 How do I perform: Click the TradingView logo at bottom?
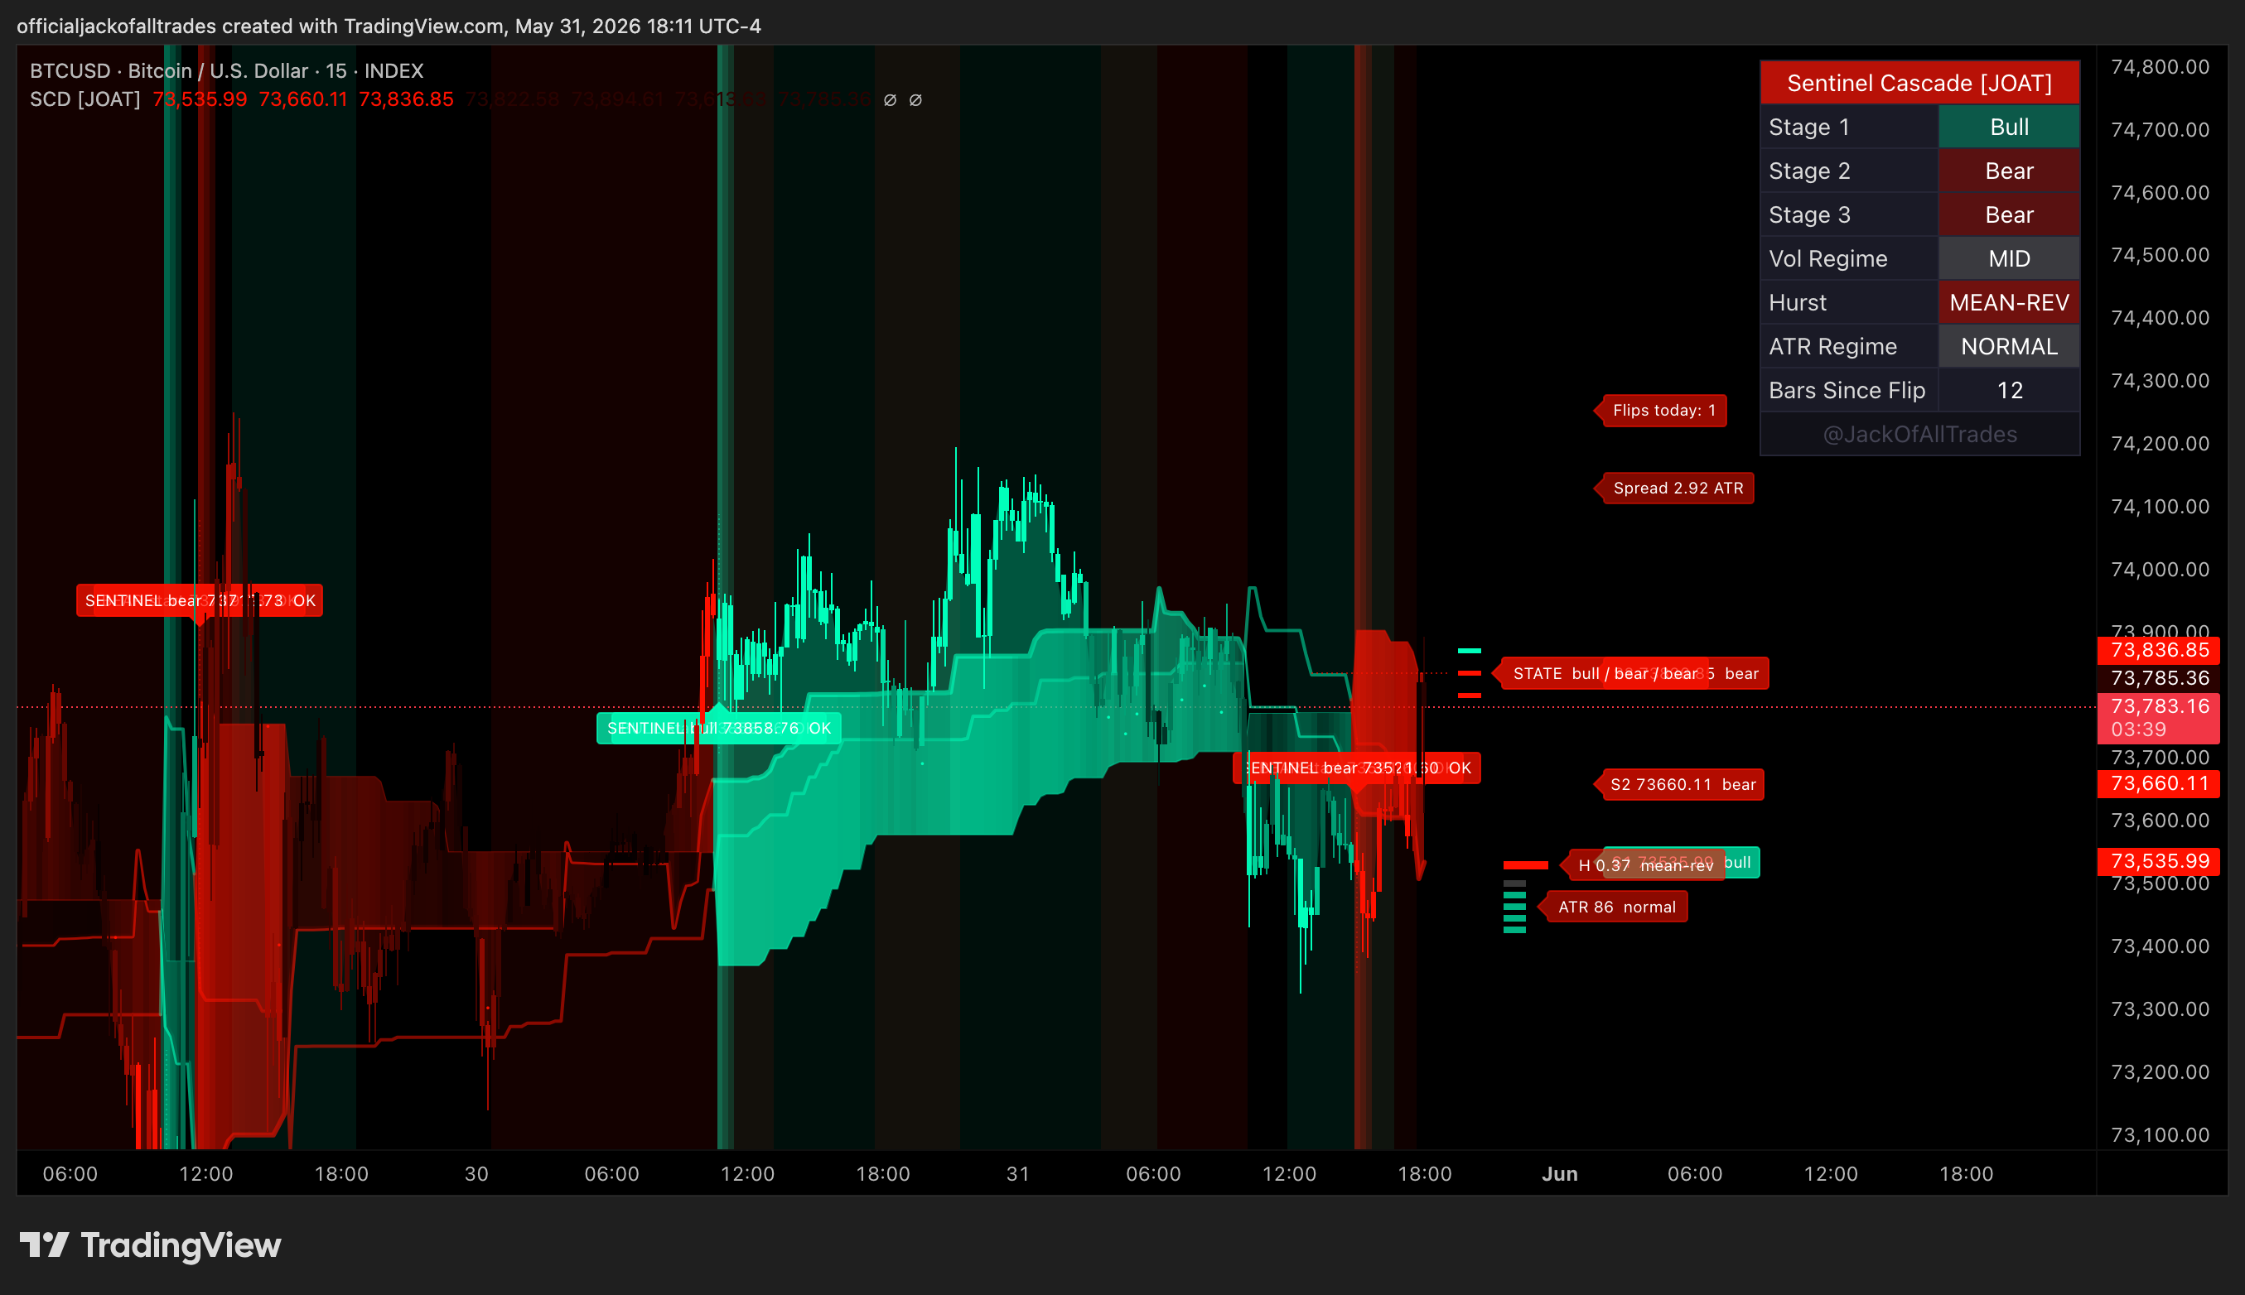point(151,1244)
